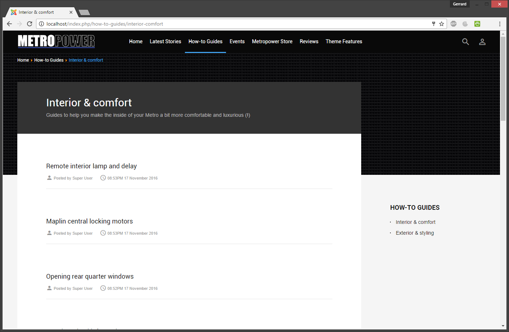The height and width of the screenshot is (332, 509).
Task: Open the Chrome three-dot menu
Action: (500, 24)
